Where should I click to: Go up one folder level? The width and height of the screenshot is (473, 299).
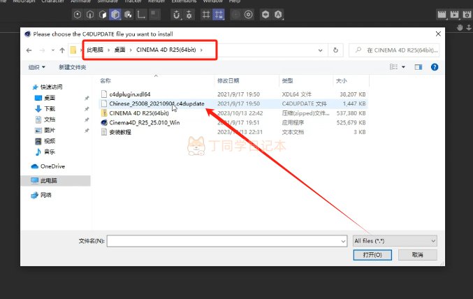click(x=62, y=50)
